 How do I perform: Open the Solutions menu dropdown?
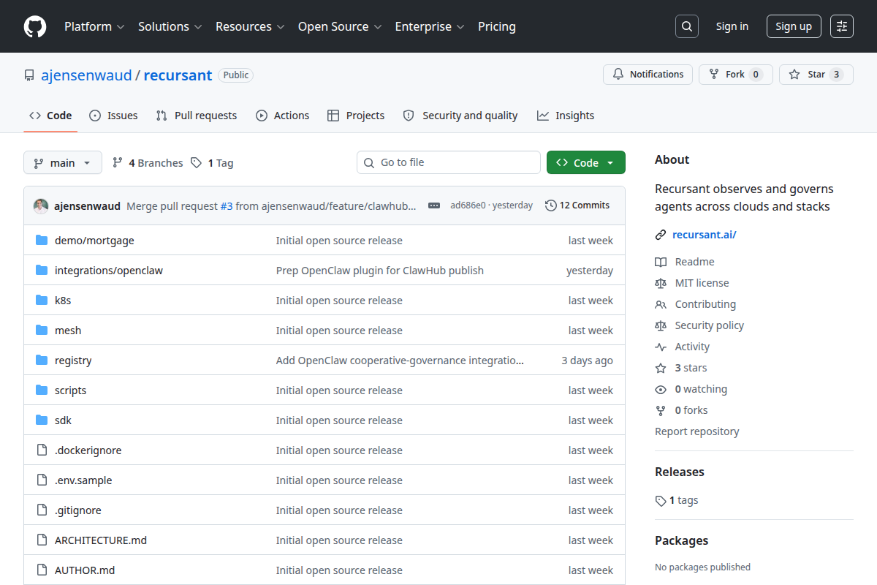[170, 26]
